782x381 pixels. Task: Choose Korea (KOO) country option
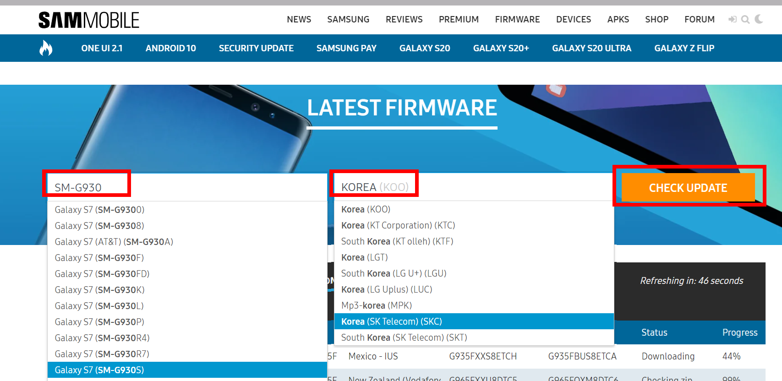474,209
